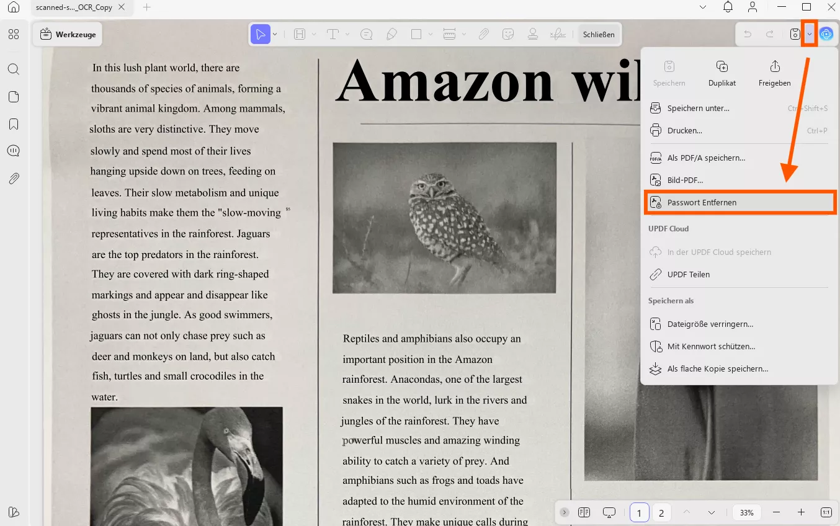Open the Werkzeuge tools button

click(x=68, y=35)
